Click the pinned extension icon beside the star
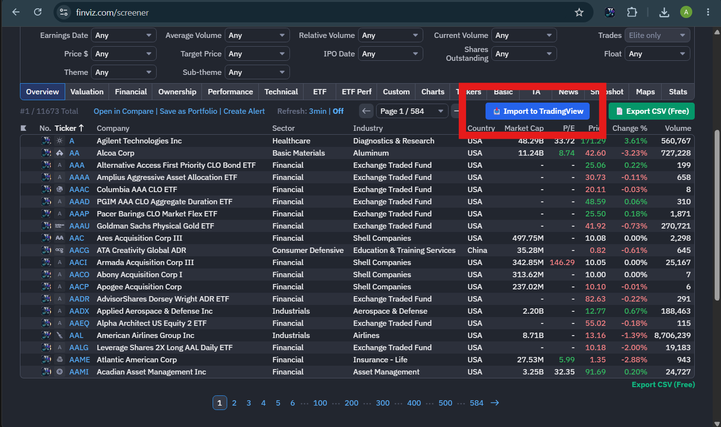 point(610,12)
